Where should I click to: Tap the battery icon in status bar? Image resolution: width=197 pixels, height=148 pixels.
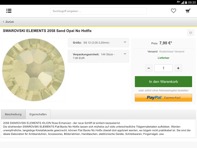click(186, 2)
